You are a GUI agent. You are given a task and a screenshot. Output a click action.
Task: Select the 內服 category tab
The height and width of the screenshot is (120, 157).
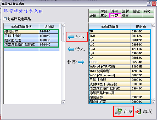pos(105,11)
